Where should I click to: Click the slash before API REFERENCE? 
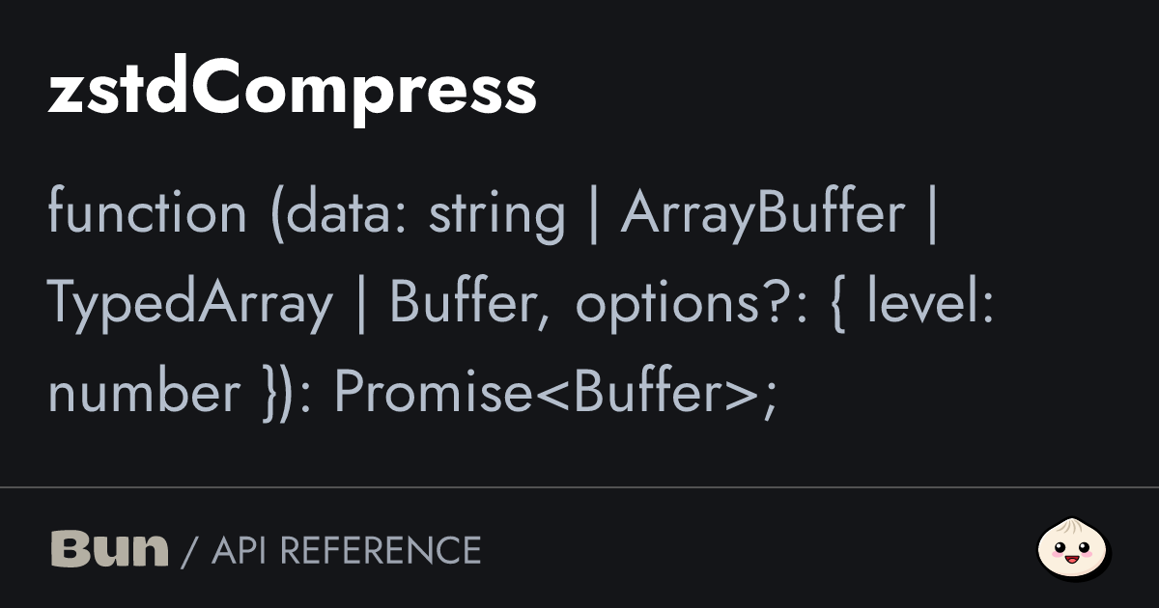click(x=189, y=550)
